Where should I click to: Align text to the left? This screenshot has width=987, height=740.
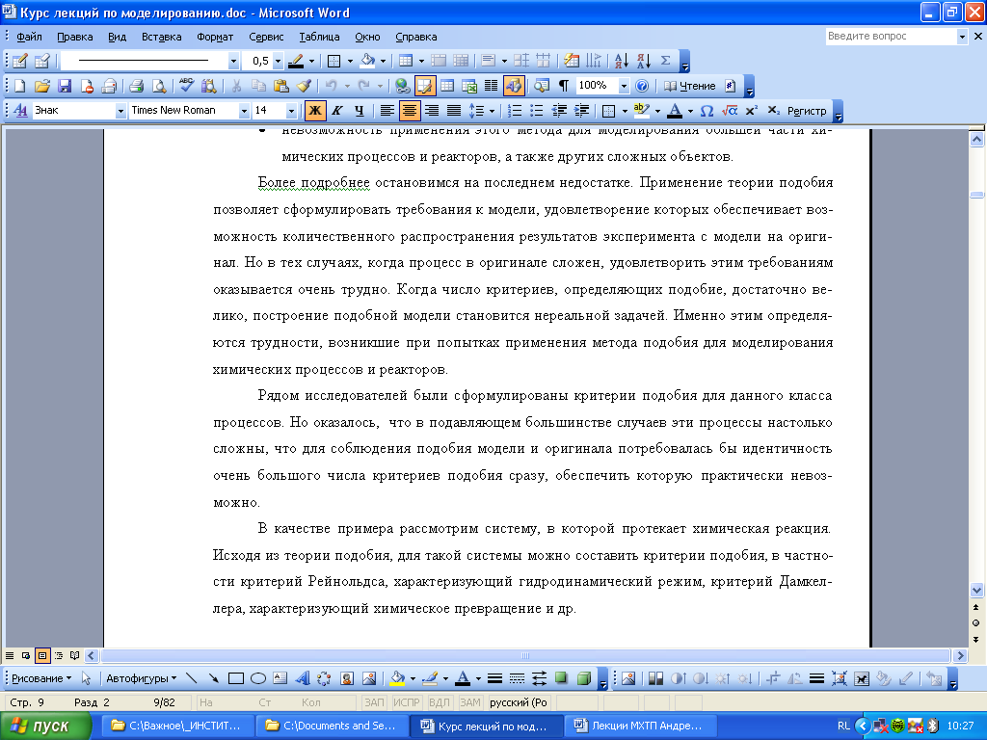tap(387, 111)
